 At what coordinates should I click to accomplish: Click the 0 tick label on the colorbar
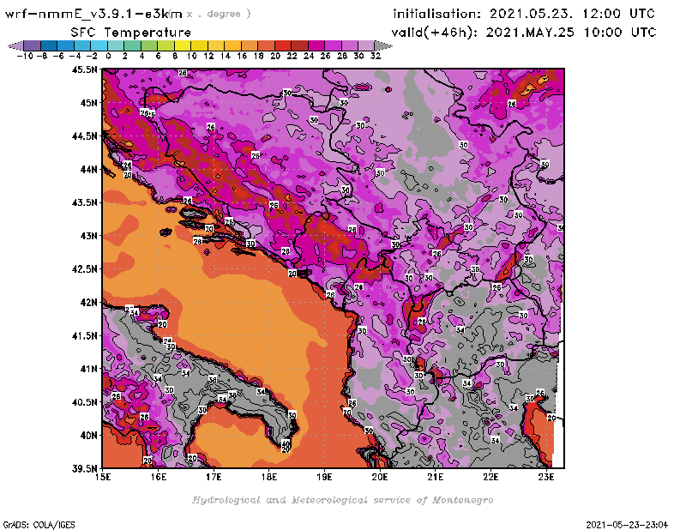click(108, 56)
